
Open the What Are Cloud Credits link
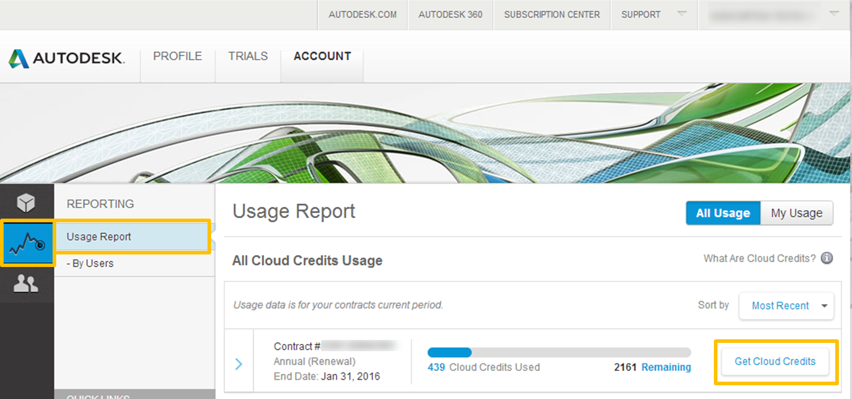(x=759, y=258)
